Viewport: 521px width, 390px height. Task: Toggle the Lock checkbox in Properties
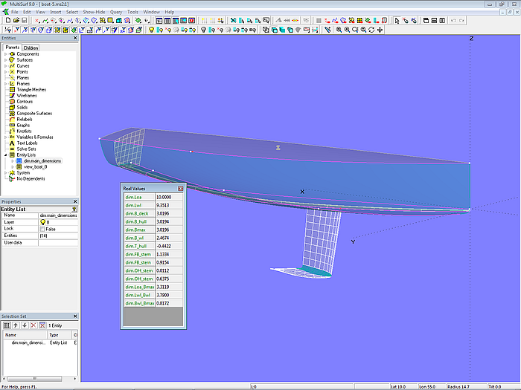pos(42,229)
